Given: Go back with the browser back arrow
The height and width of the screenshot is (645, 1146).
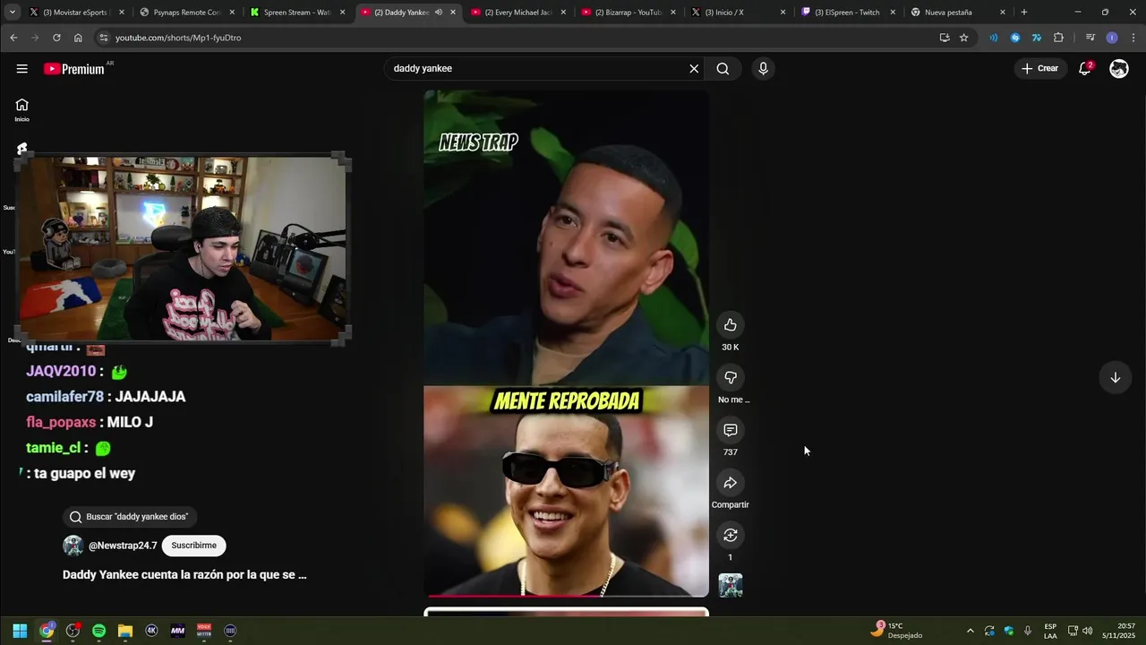Looking at the screenshot, I should click(x=13, y=38).
